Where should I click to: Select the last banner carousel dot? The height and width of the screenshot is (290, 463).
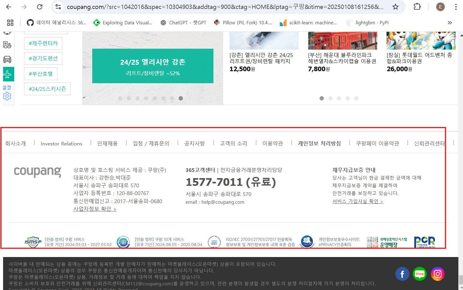click(x=181, y=98)
